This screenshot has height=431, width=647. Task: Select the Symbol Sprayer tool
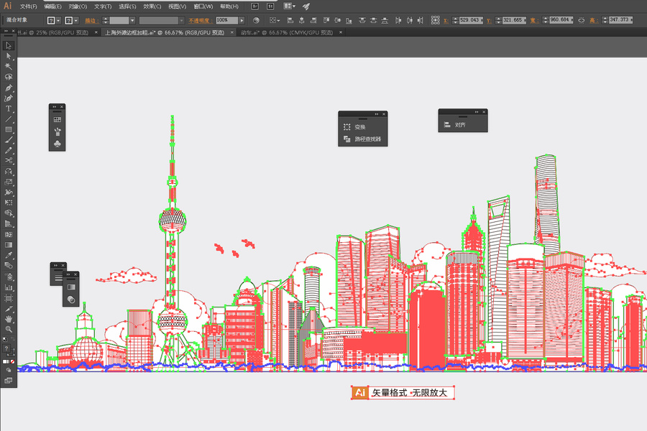coord(8,277)
